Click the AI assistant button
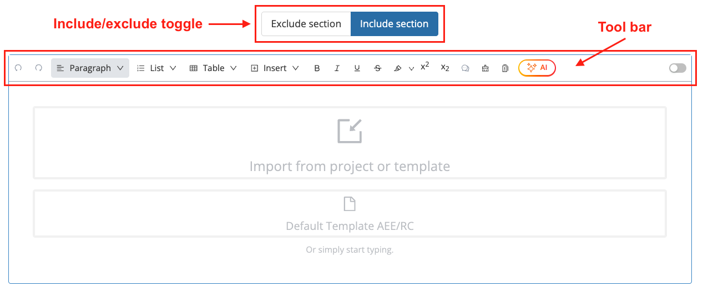The height and width of the screenshot is (291, 708). click(537, 68)
